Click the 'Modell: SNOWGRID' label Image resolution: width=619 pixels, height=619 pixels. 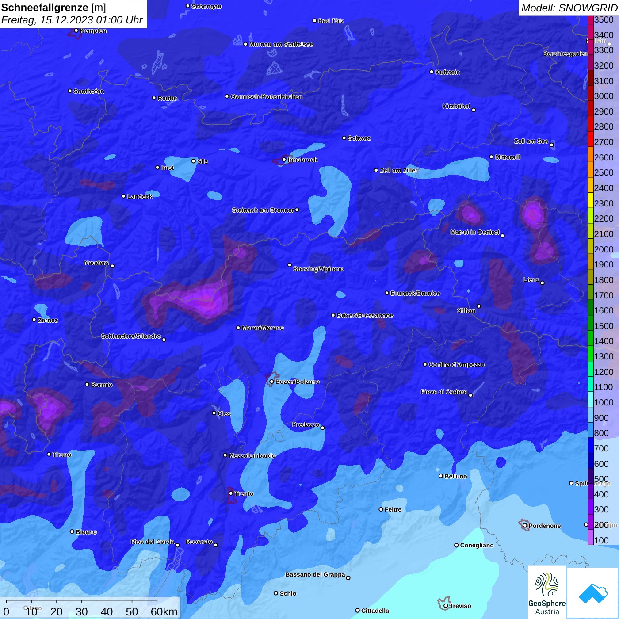[569, 8]
